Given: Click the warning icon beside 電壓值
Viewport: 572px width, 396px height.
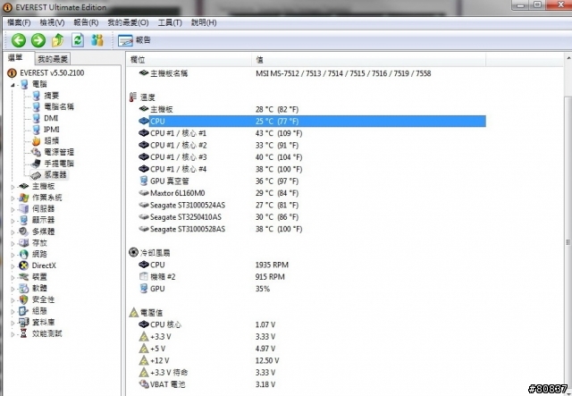Looking at the screenshot, I should (x=133, y=313).
